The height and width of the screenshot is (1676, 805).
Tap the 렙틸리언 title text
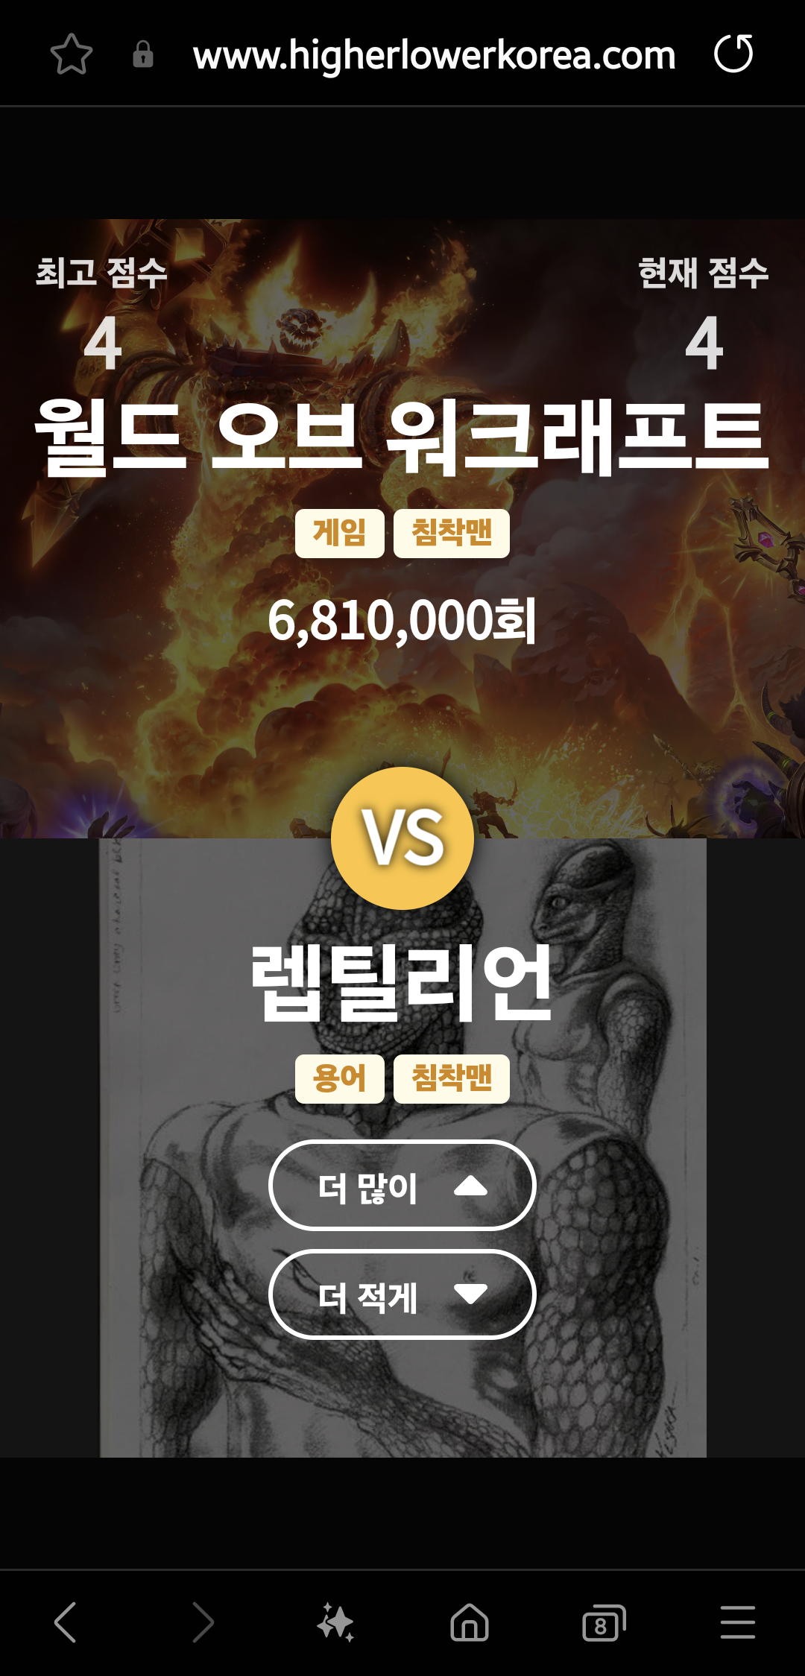[402, 982]
